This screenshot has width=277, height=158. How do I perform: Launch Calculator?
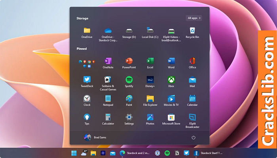click(x=108, y=119)
